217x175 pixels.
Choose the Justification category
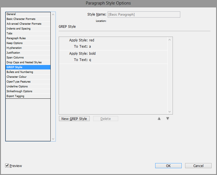point(28,53)
